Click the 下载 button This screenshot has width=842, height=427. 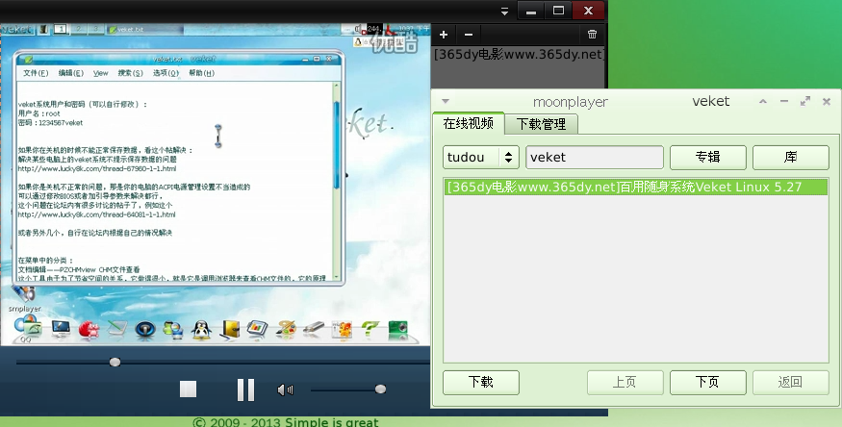tap(481, 382)
